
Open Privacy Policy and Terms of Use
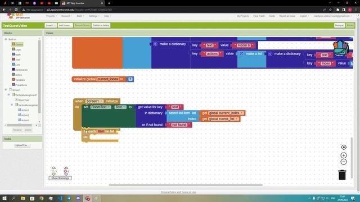pyautogui.click(x=178, y=192)
